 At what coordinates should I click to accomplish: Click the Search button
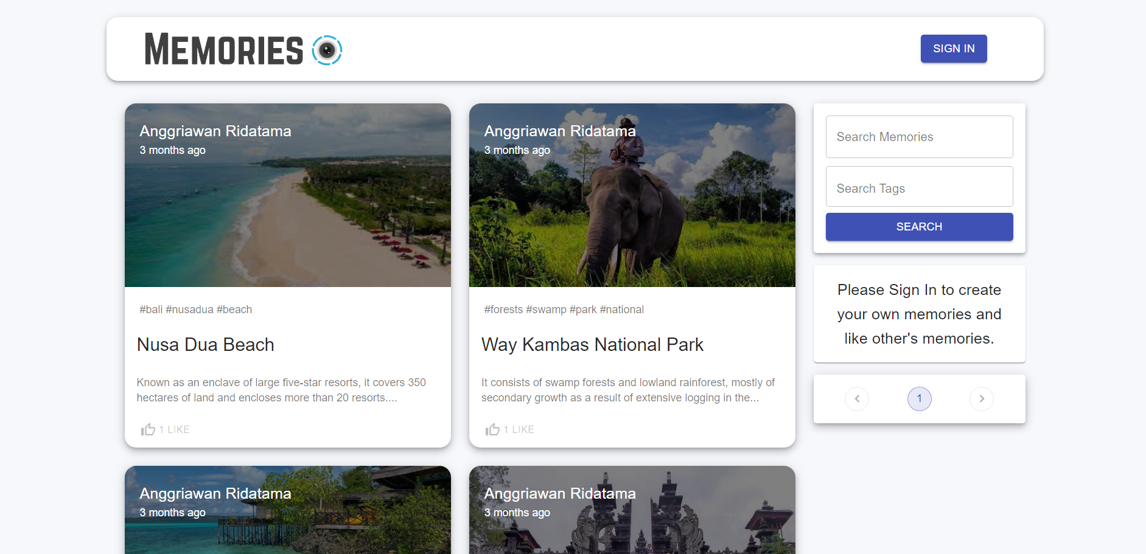click(919, 227)
